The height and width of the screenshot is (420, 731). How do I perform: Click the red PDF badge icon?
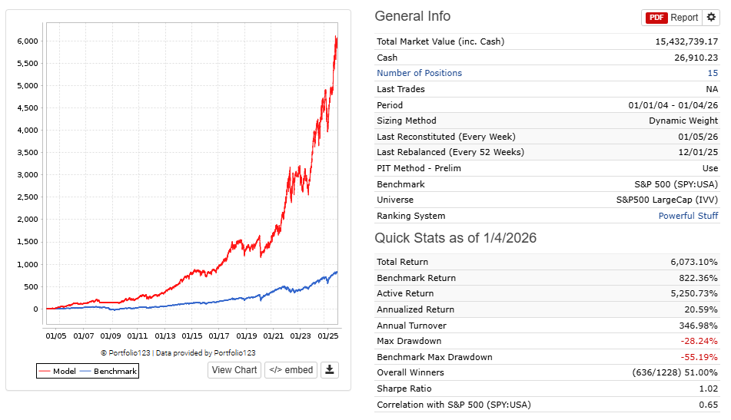point(656,18)
